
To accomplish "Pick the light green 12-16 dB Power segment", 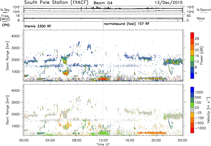I will click(192, 59).
